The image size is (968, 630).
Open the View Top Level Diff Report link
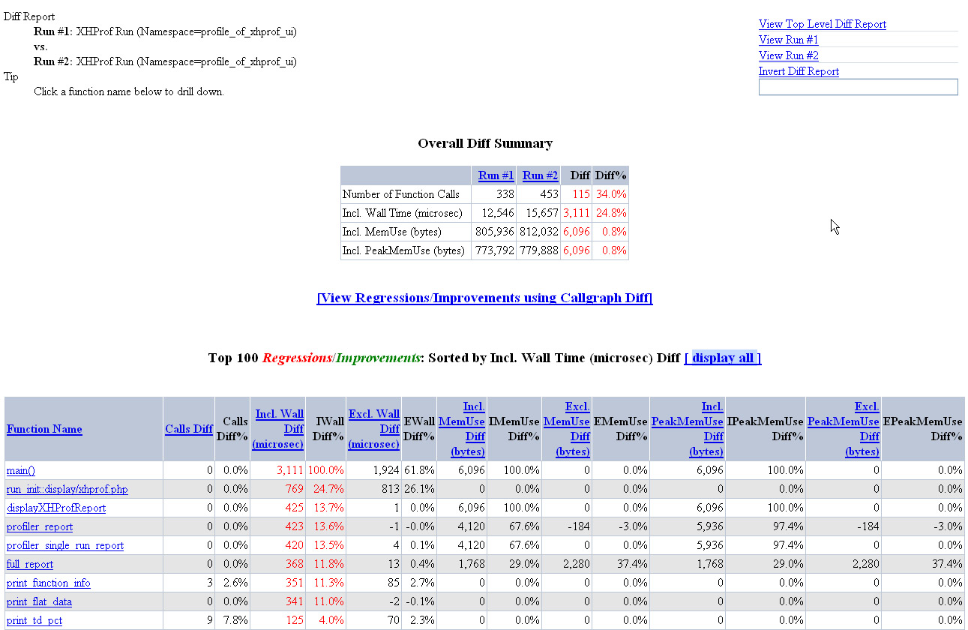(x=822, y=24)
